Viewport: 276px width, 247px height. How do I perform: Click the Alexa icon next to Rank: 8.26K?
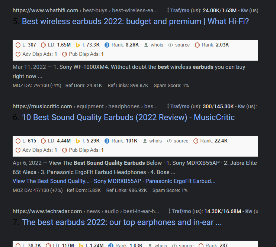click(x=107, y=45)
